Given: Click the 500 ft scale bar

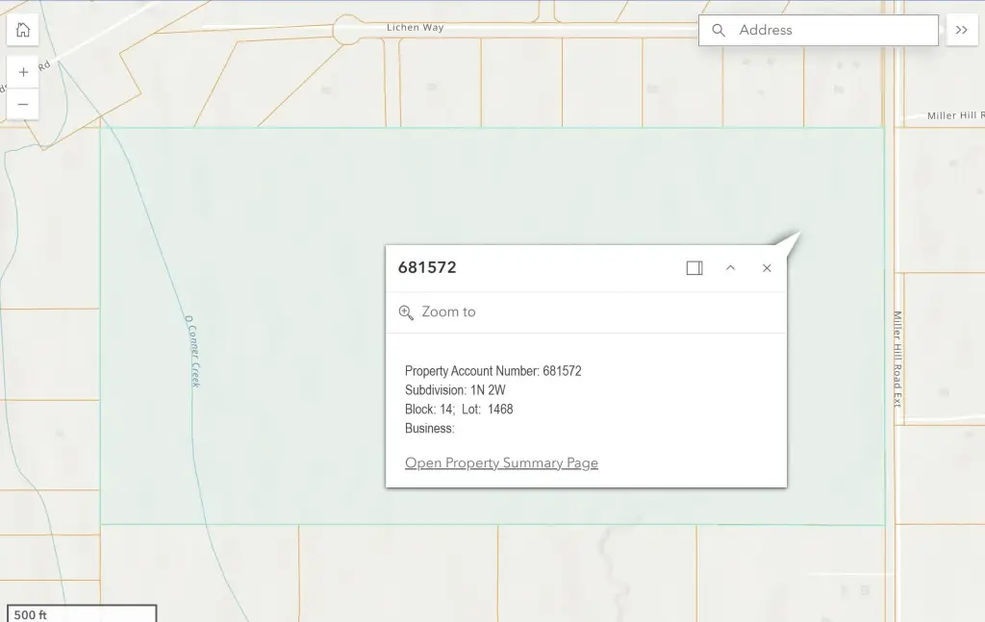Looking at the screenshot, I should point(82,614).
